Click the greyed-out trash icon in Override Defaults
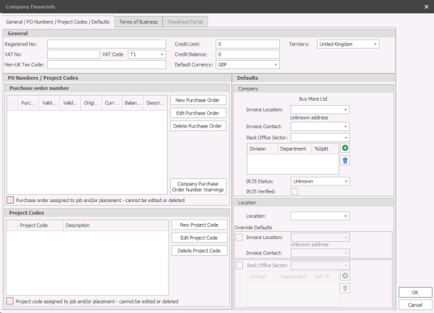 click(x=345, y=288)
